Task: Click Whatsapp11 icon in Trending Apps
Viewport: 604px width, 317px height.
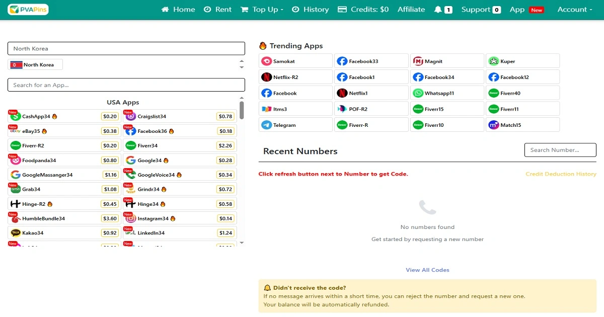Action: pyautogui.click(x=418, y=93)
